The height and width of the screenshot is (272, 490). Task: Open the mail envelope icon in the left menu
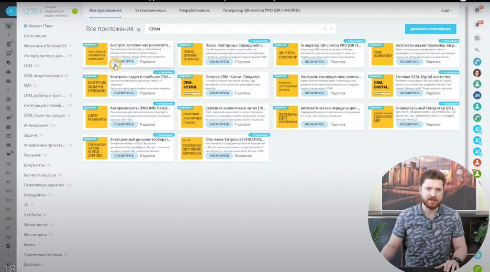coord(9,118)
